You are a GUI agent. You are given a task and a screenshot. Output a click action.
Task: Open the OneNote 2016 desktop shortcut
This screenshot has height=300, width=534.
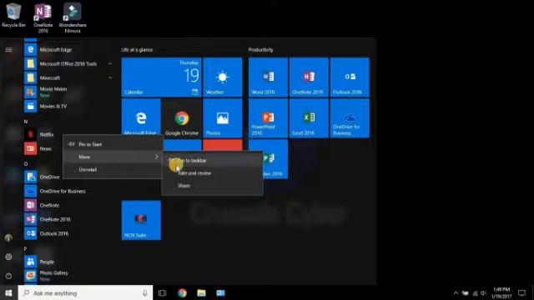tap(43, 17)
